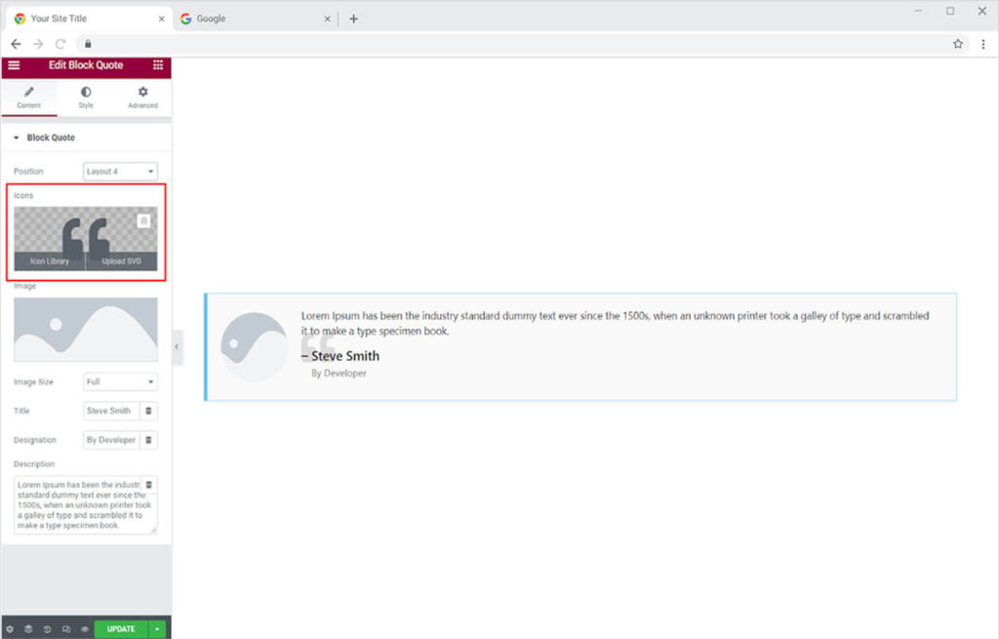The width and height of the screenshot is (999, 639).
Task: Click the green Update button
Action: pos(121,629)
